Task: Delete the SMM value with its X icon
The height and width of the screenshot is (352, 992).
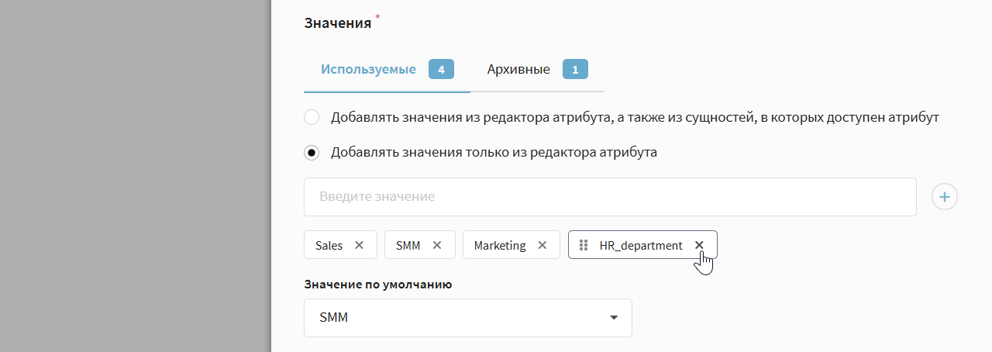Action: tap(437, 245)
